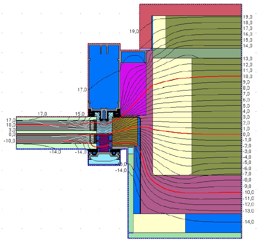This screenshot has width=263, height=242.
Task: Select the 10,0 label on the right scale
Action: click(x=248, y=76)
